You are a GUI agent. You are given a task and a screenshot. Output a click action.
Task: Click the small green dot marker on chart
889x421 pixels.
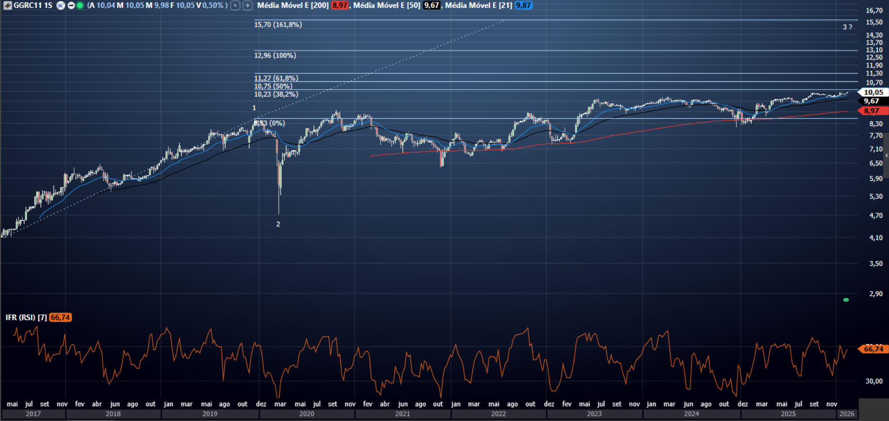point(846,299)
